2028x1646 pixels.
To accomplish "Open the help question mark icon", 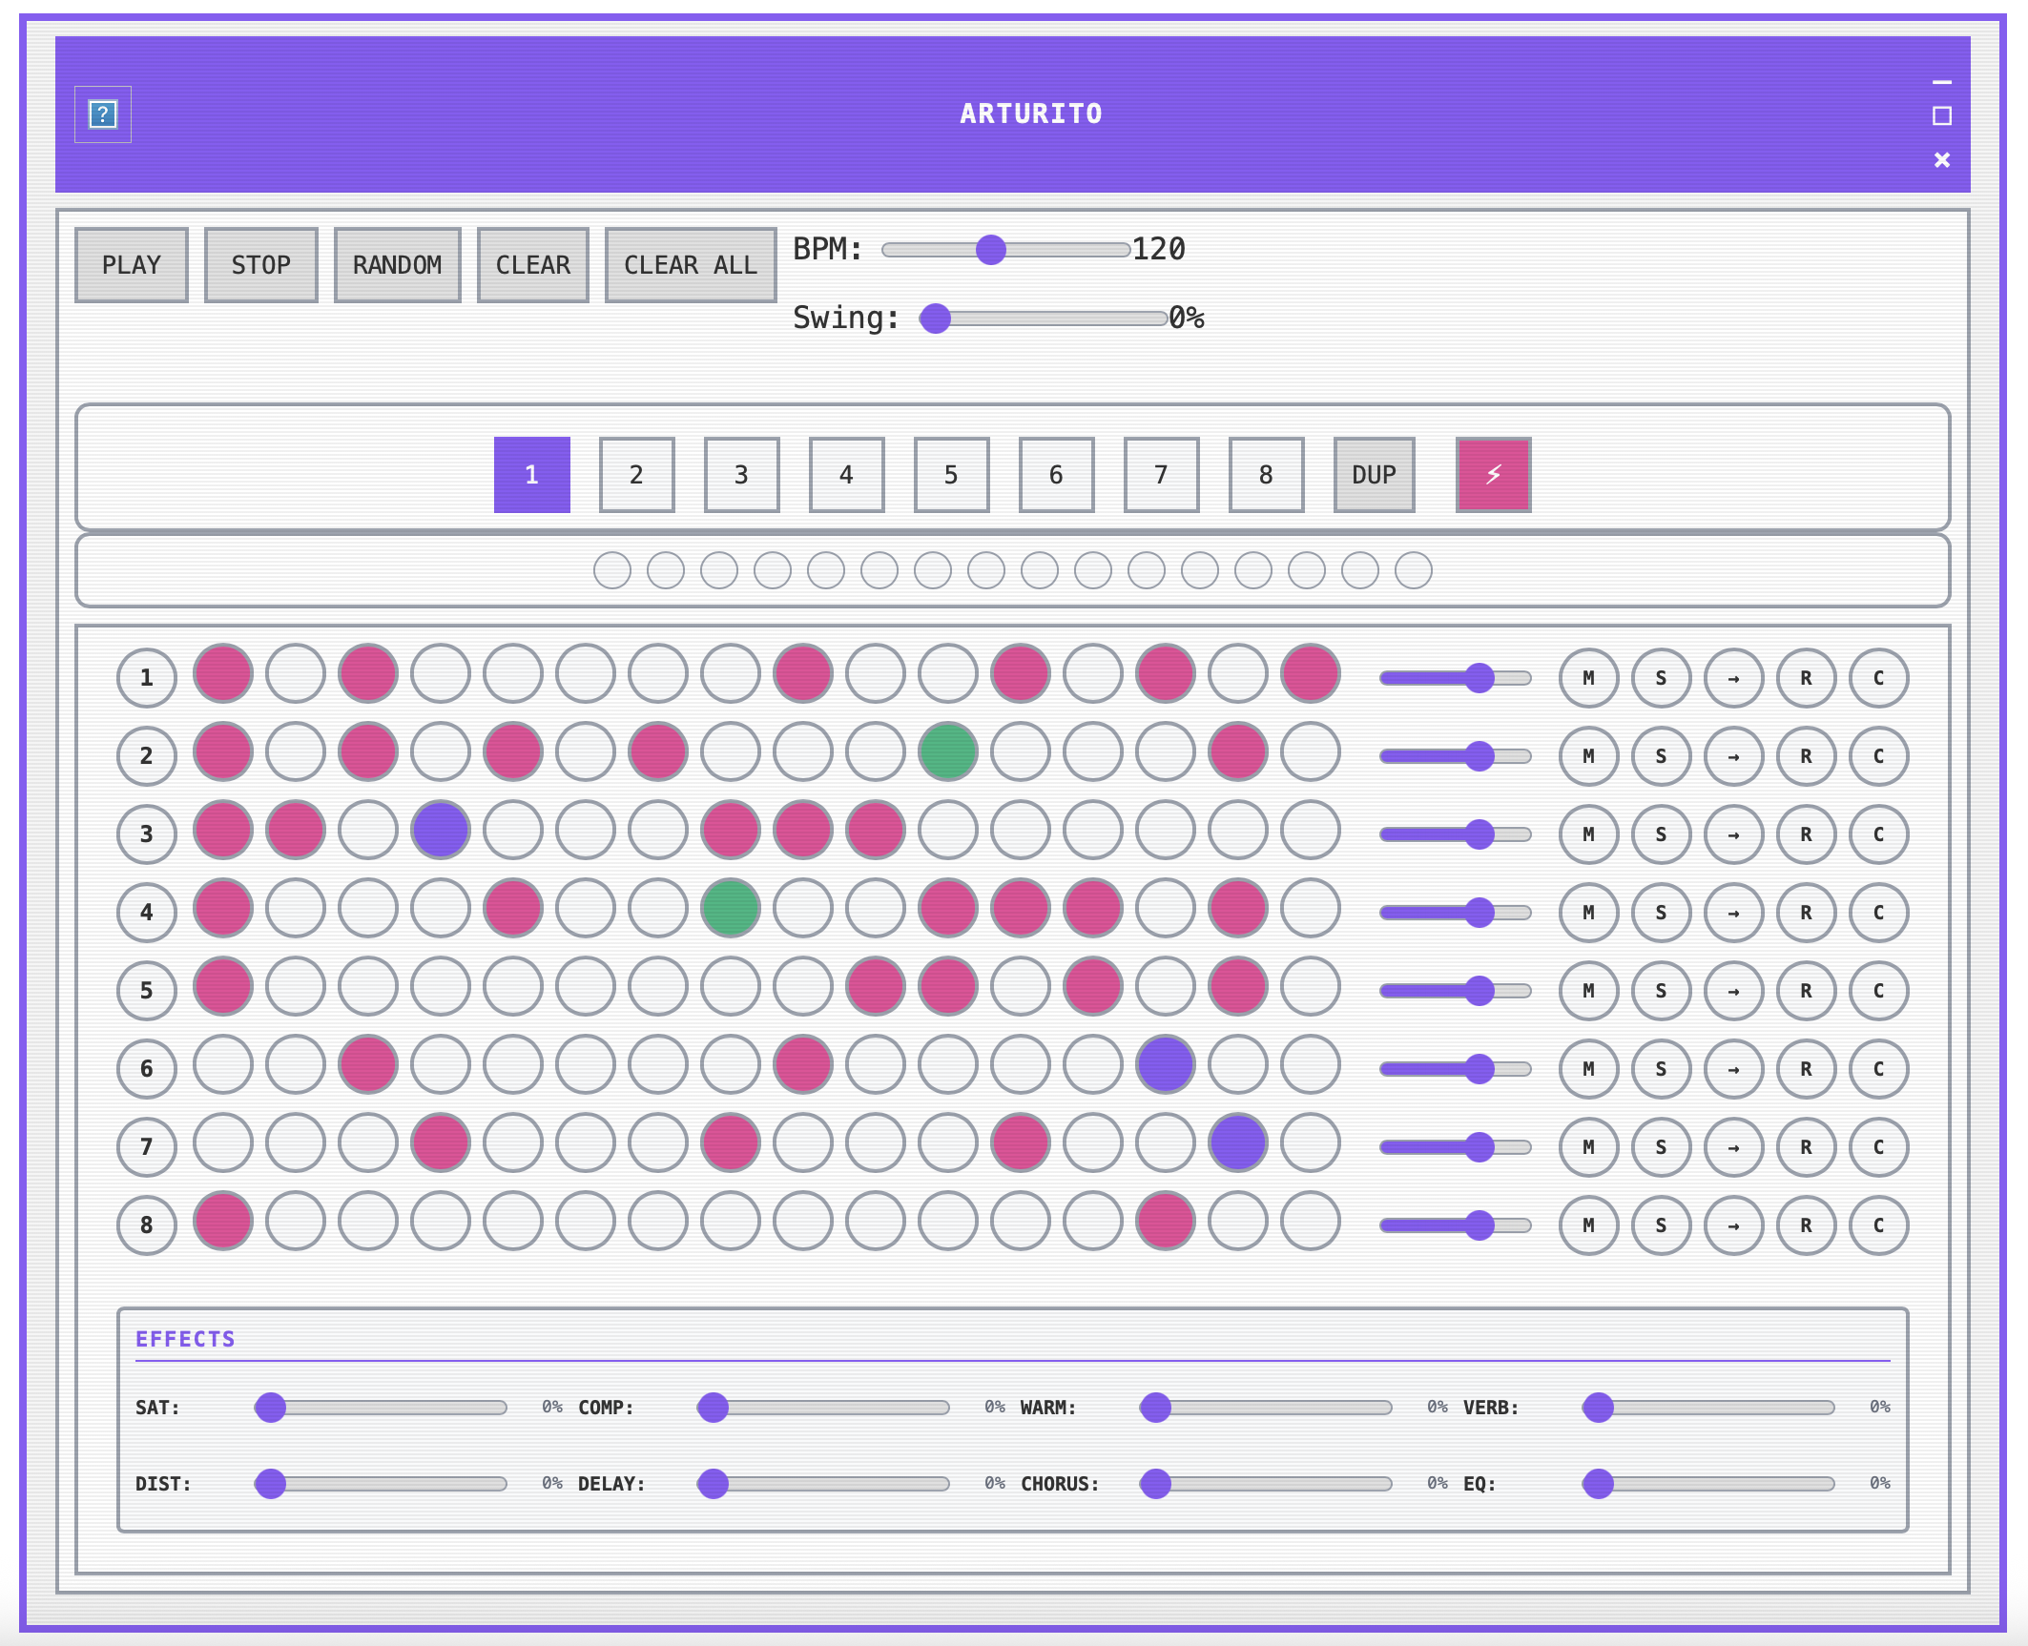I will [x=102, y=114].
